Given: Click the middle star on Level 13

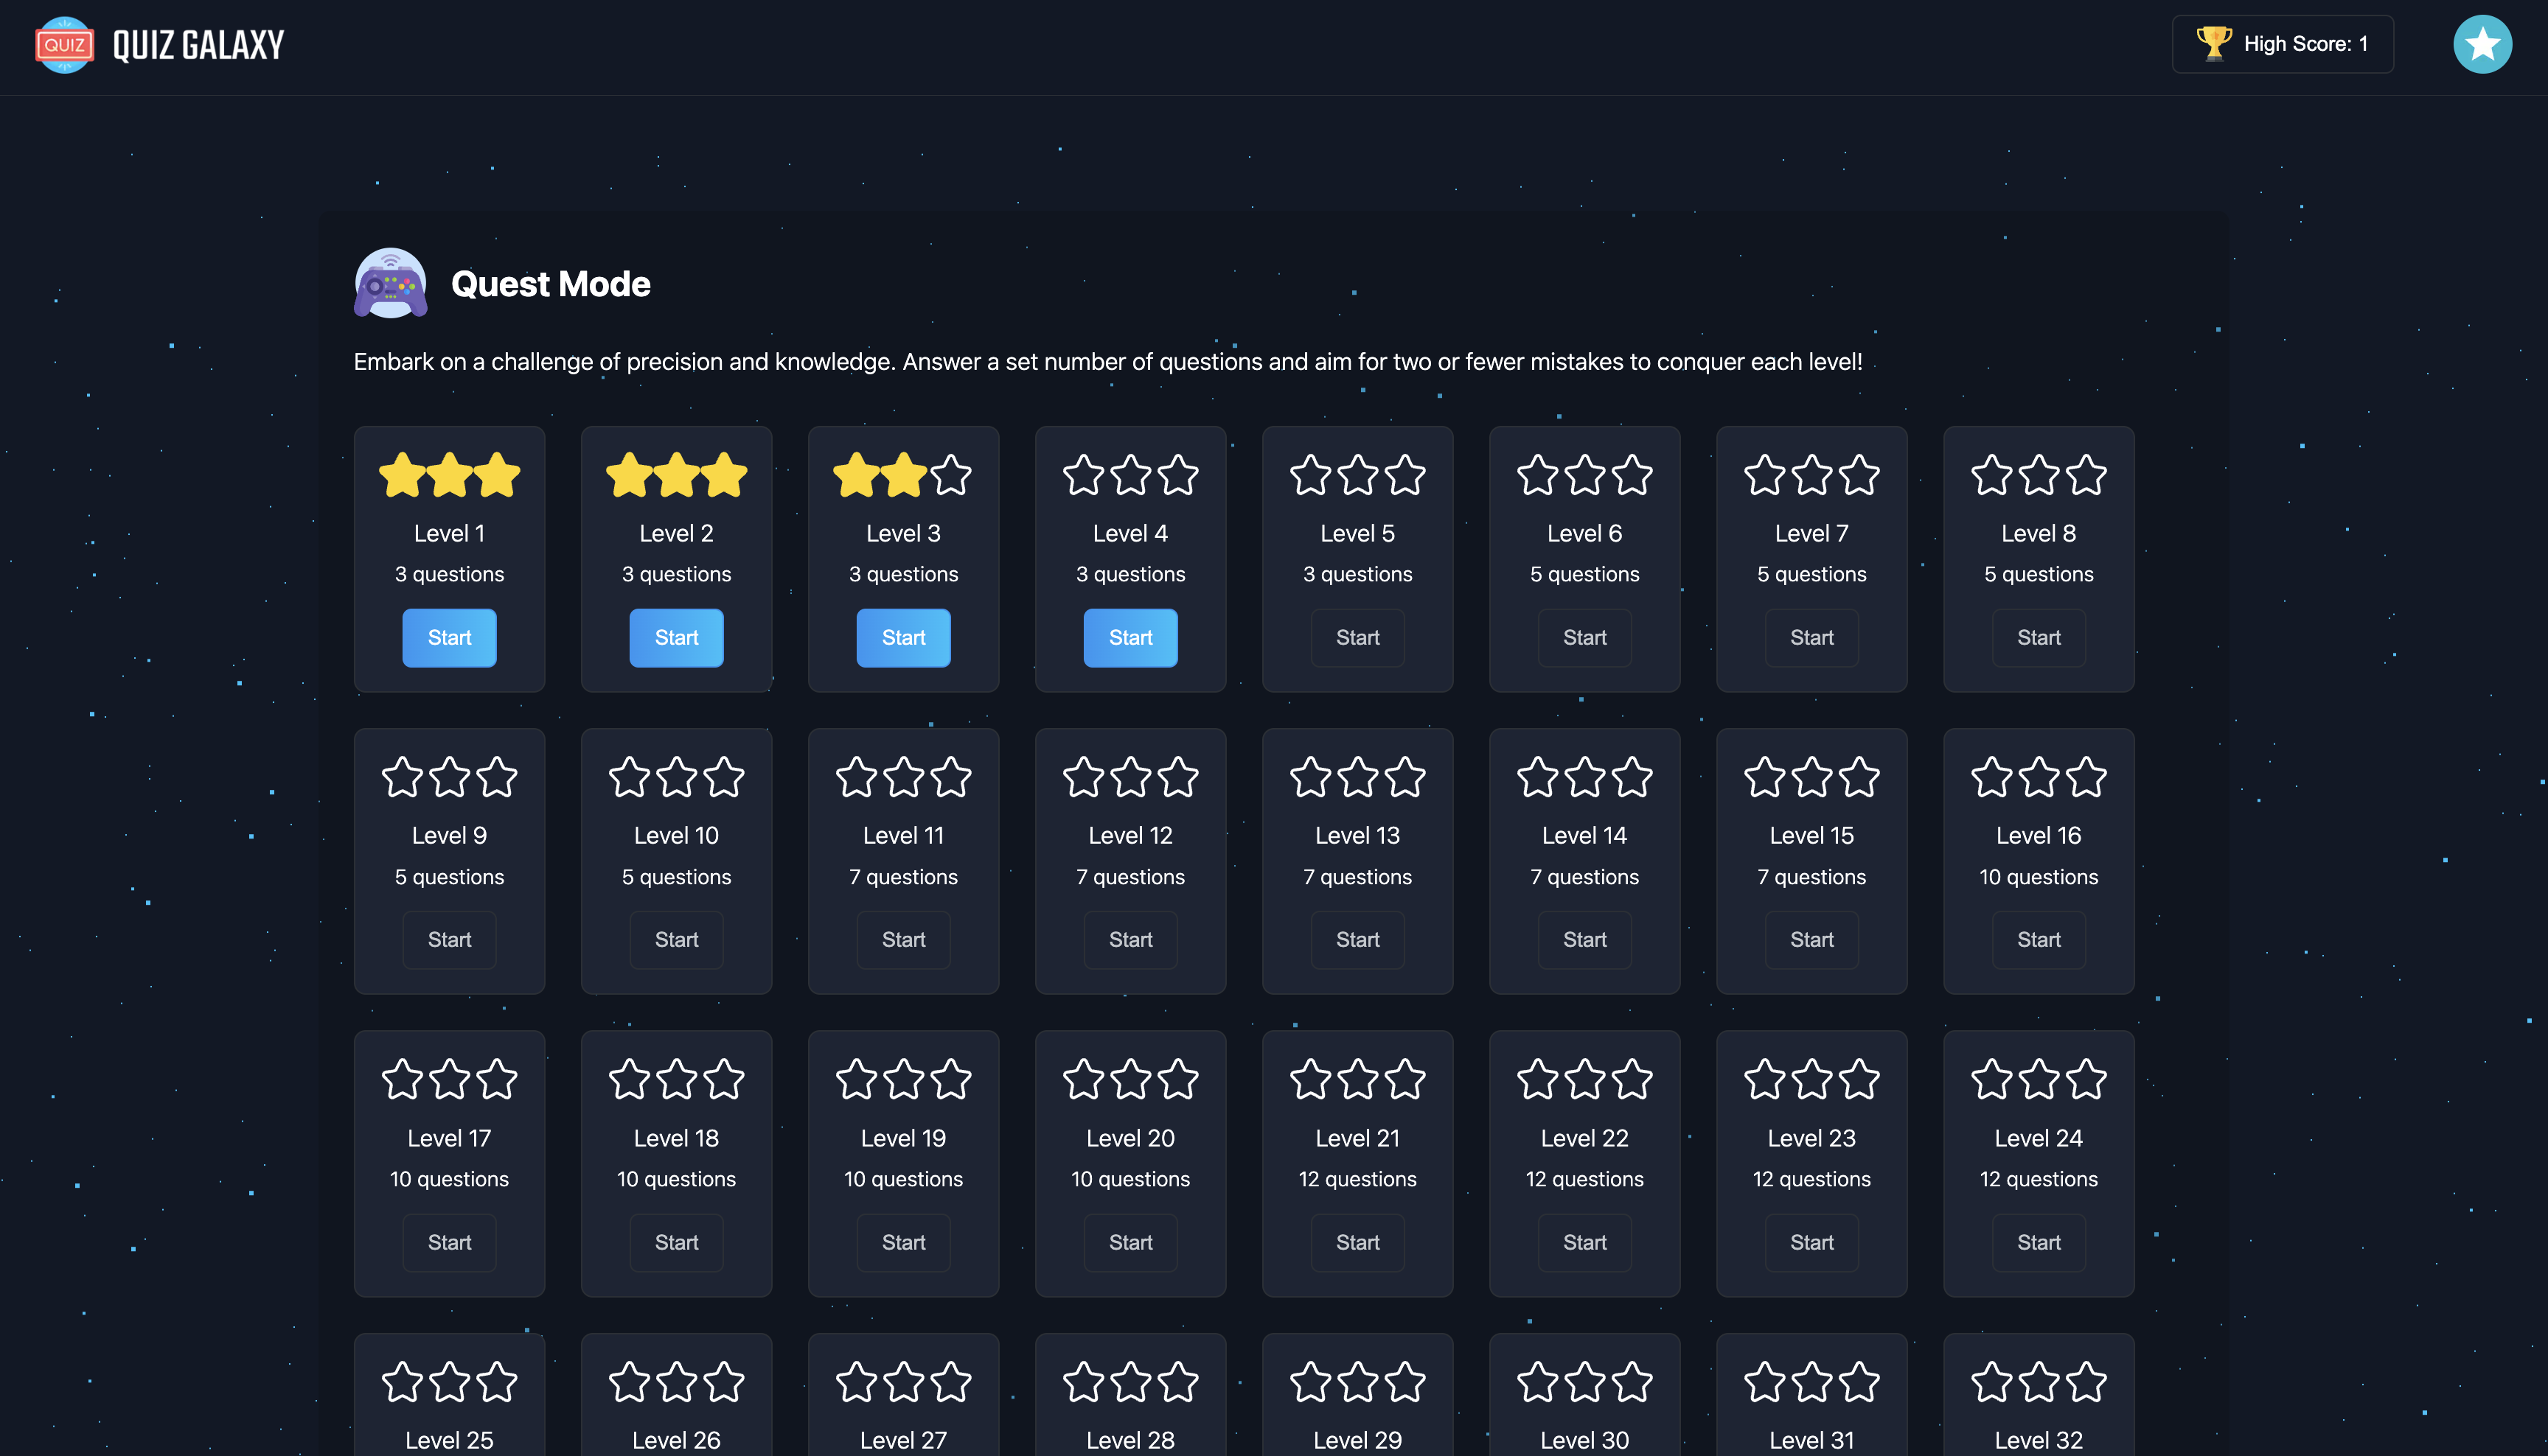Looking at the screenshot, I should [1357, 777].
